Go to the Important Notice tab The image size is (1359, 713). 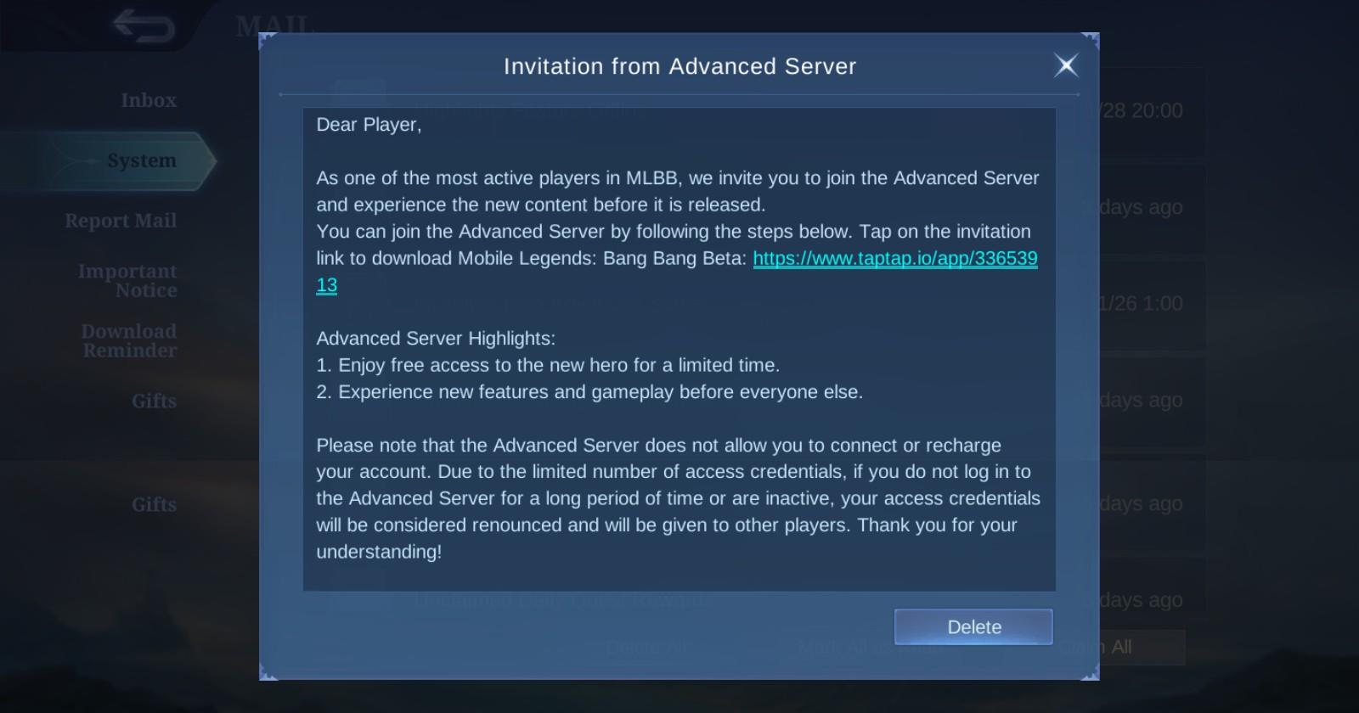tap(127, 281)
